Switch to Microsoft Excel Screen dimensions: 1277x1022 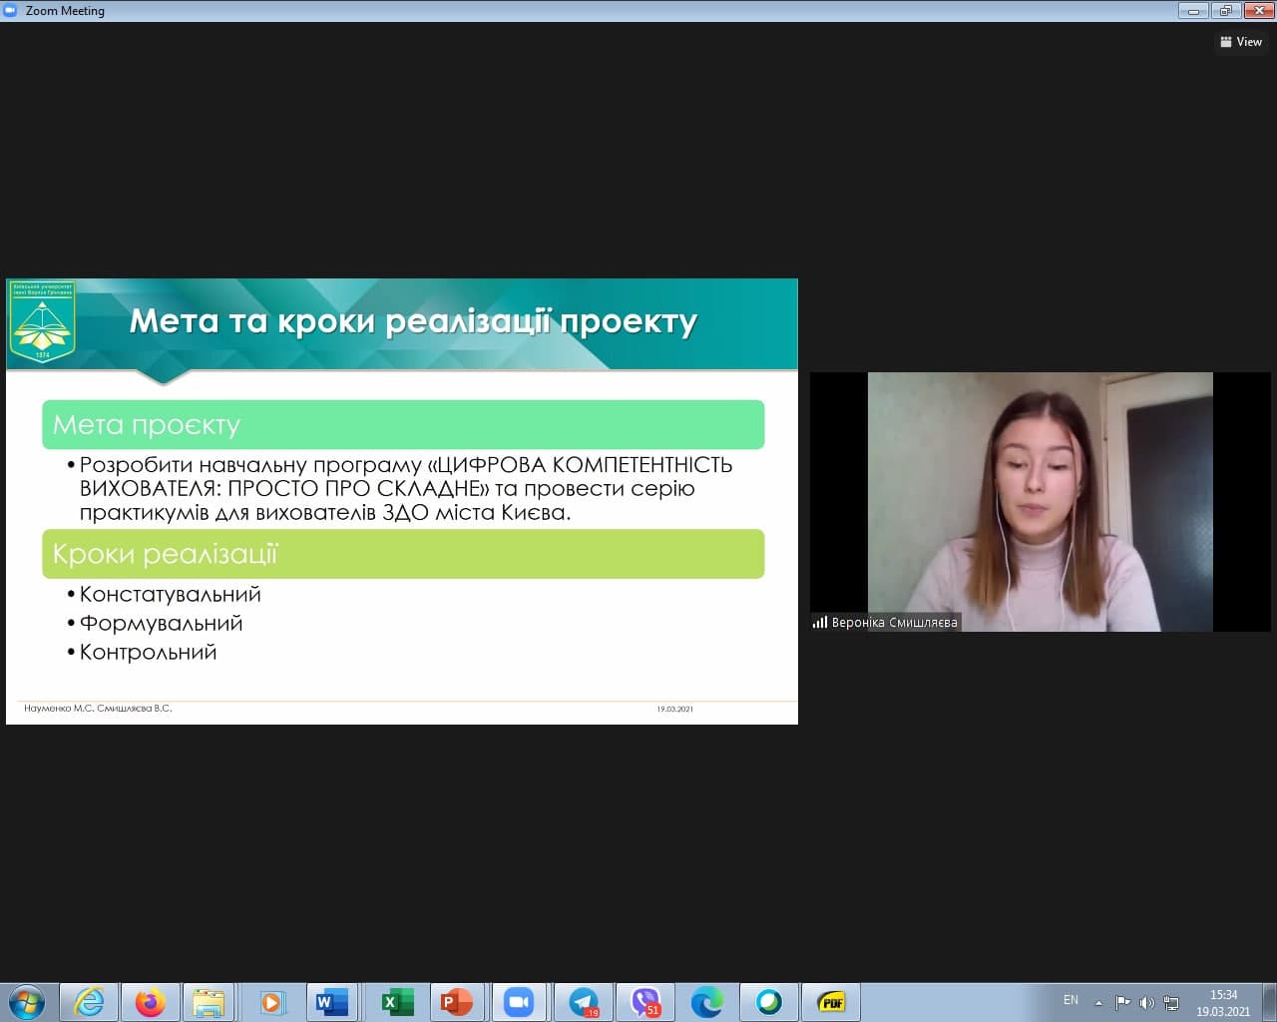(393, 1002)
